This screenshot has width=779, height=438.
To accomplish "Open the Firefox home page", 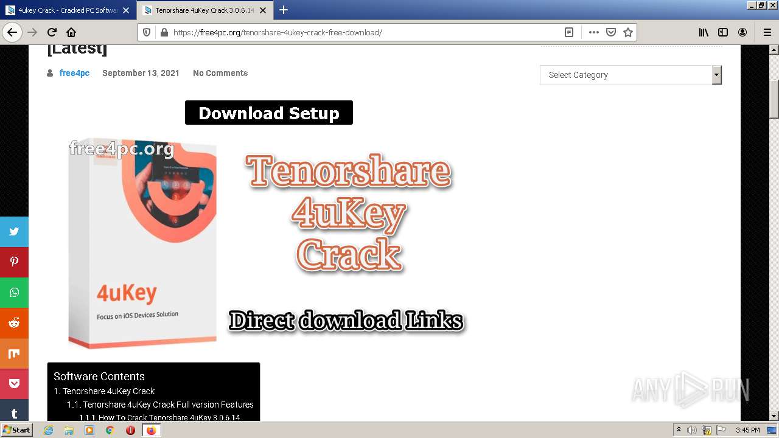I will coord(71,32).
